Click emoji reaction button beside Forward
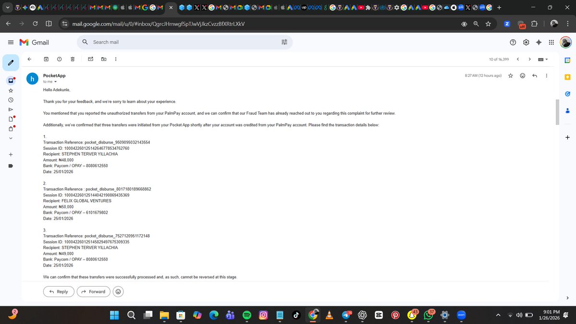 (x=118, y=291)
